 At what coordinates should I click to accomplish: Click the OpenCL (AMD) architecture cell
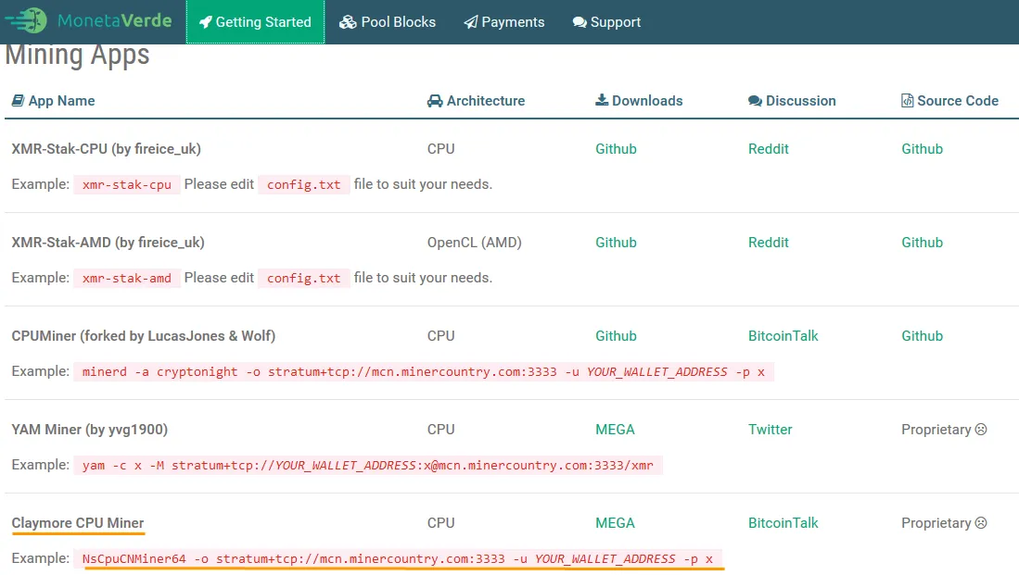(x=475, y=242)
